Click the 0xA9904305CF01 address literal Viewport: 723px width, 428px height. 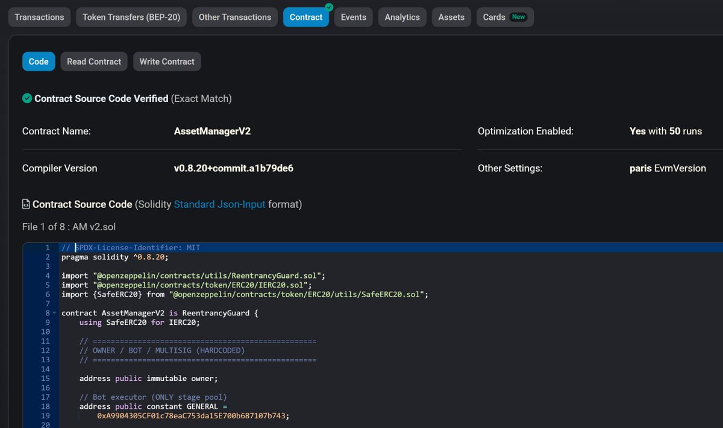tap(193, 416)
